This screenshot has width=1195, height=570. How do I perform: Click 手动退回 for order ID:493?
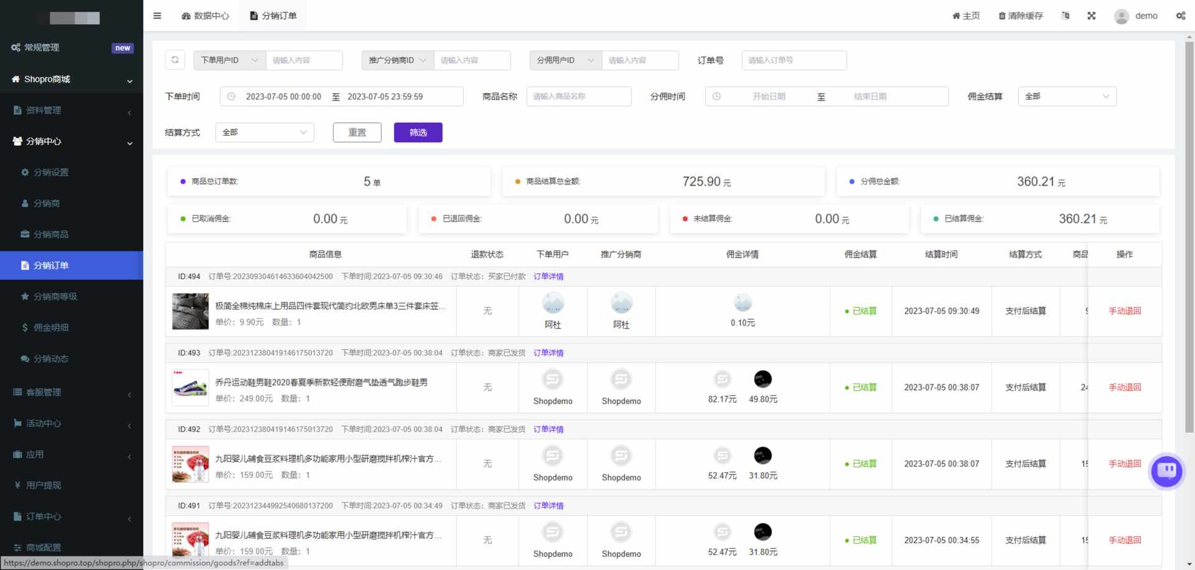click(x=1125, y=387)
